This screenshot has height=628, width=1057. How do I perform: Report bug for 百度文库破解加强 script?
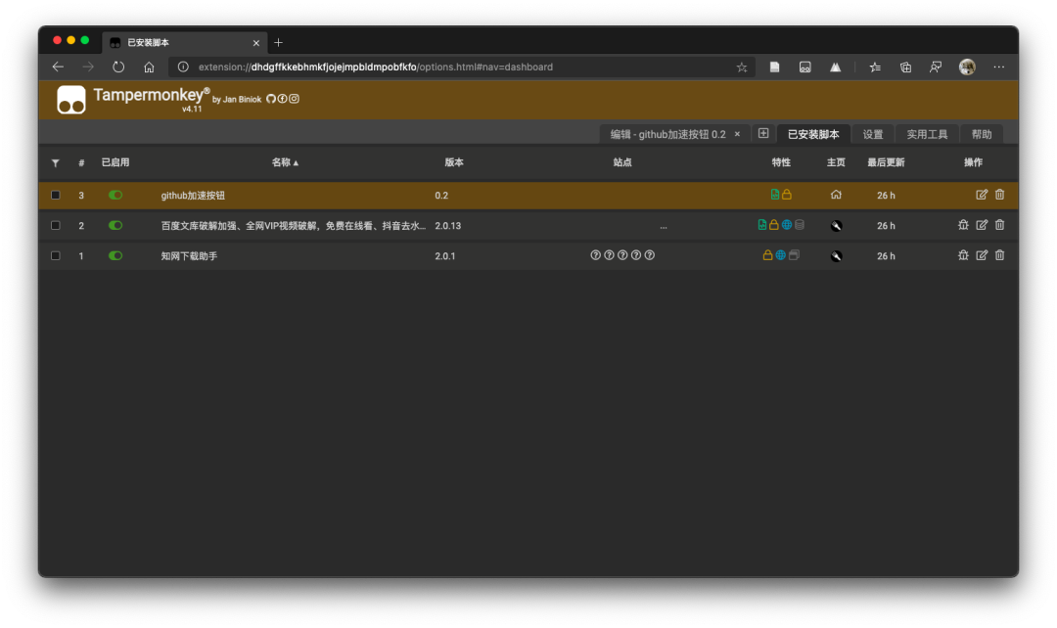[963, 225]
